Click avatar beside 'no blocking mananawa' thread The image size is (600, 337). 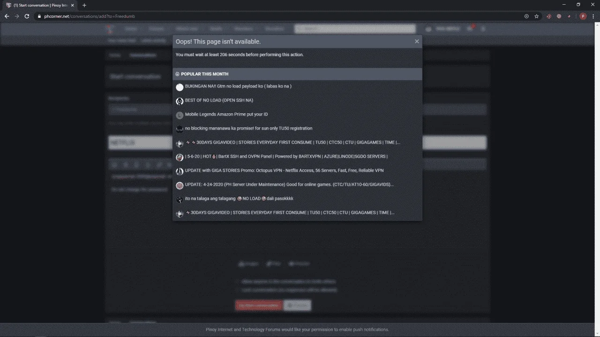click(x=180, y=129)
